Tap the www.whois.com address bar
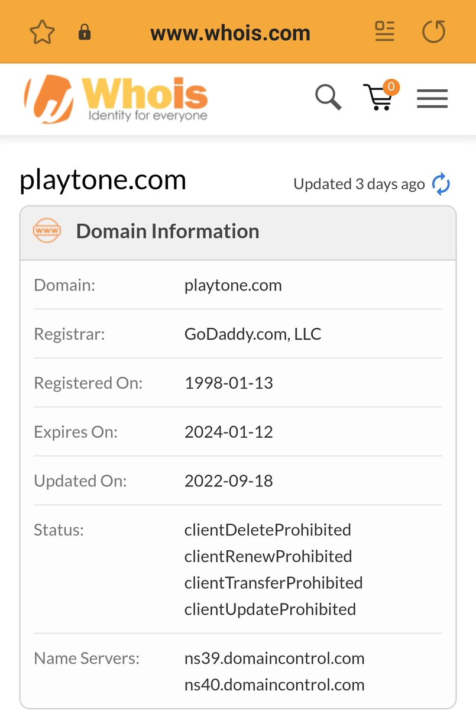Image resolution: width=476 pixels, height=710 pixels. (230, 33)
